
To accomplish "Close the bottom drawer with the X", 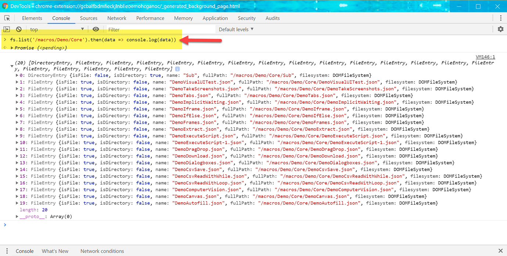I will pos(501,251).
